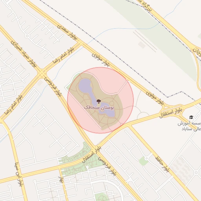Click the crossing of بلوار فردوسی and بلوار استقلال

click(x=95, y=146)
